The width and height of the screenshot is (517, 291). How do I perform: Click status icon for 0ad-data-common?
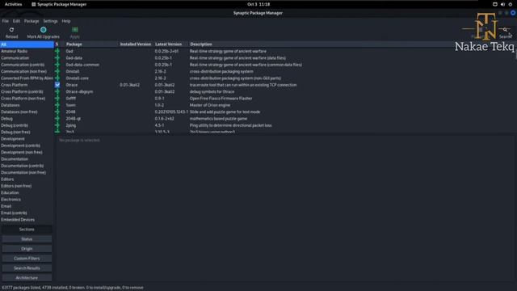(x=57, y=65)
